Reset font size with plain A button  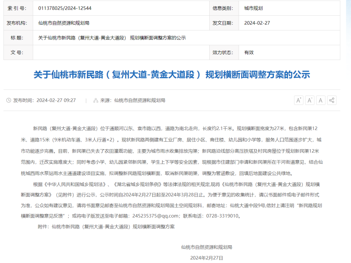pyautogui.click(x=320, y=100)
